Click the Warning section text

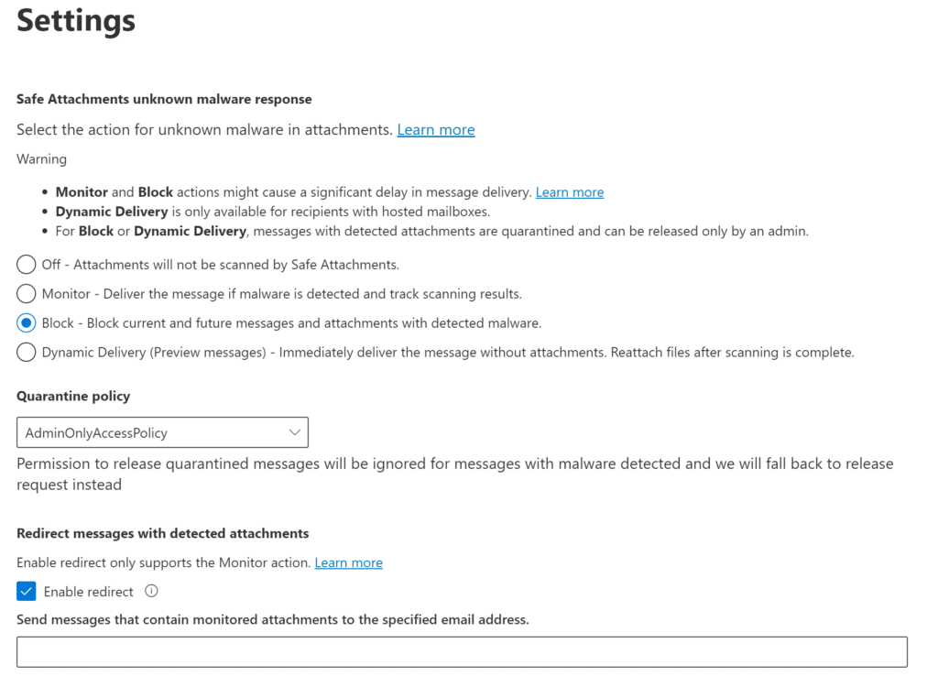point(41,158)
